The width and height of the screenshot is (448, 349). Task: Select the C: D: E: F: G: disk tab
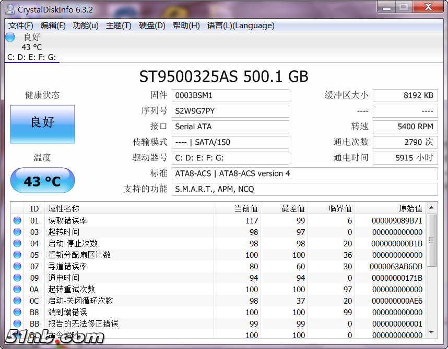tap(32, 57)
